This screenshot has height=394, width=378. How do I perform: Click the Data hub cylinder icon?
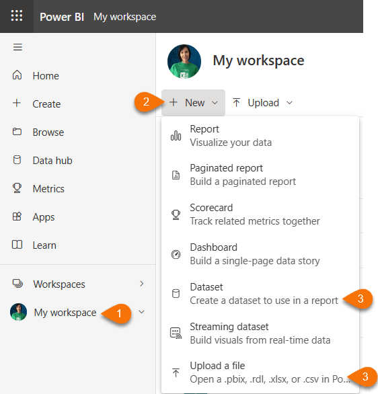point(17,160)
